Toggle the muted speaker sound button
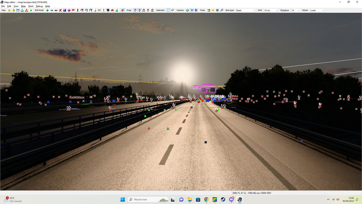 point(123,10)
